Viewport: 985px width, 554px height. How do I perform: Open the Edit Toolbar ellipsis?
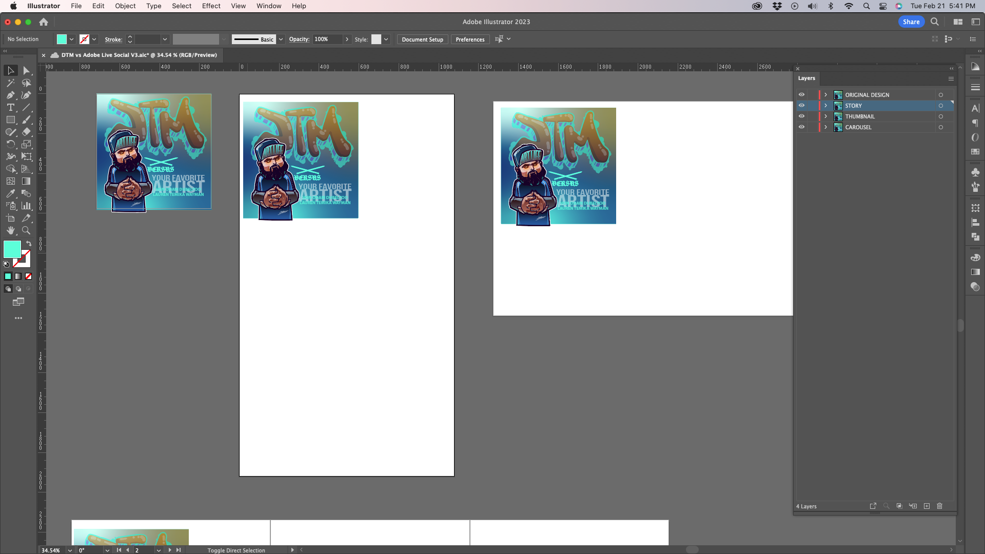point(18,318)
